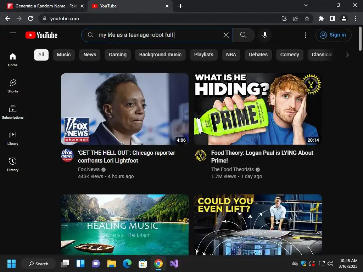Toggle the Chrome side panel

[x=333, y=18]
